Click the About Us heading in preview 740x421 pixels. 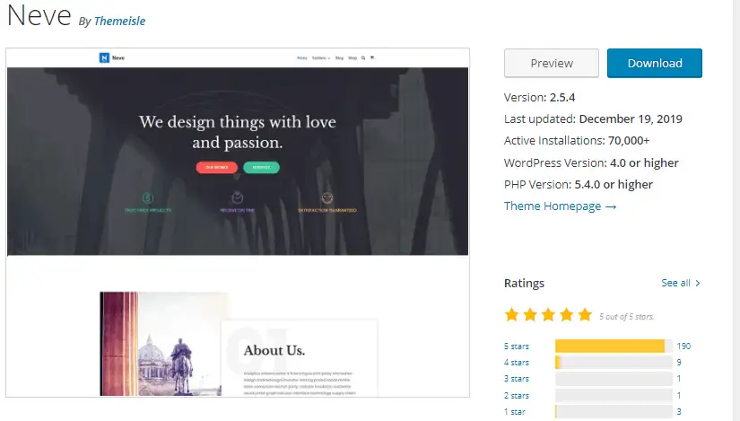(x=274, y=351)
